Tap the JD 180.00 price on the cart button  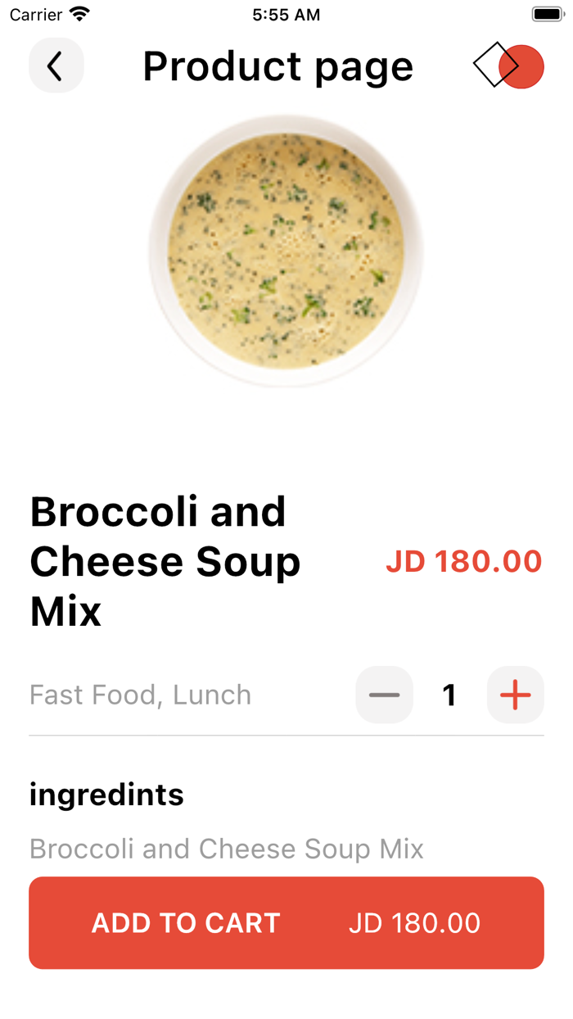[x=414, y=922]
